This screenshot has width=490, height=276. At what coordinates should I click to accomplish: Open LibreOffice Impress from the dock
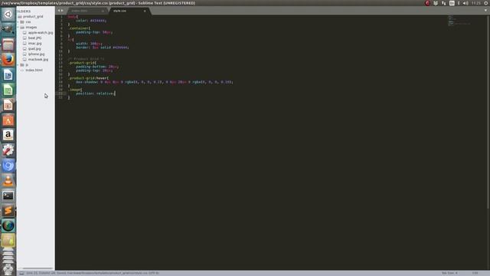(8, 105)
